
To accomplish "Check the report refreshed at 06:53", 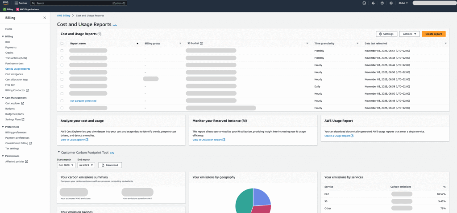I will (62, 79).
